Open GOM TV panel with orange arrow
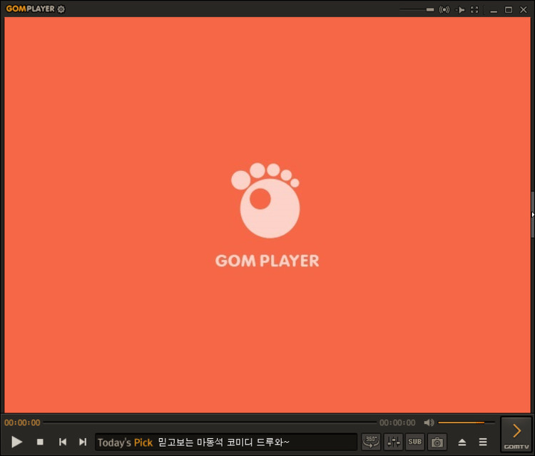Image resolution: width=535 pixels, height=456 pixels. [x=516, y=435]
